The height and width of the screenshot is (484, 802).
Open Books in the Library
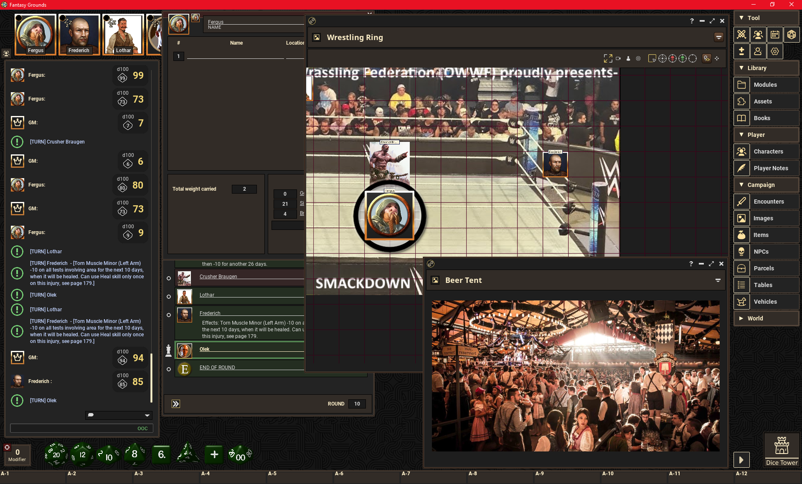766,118
